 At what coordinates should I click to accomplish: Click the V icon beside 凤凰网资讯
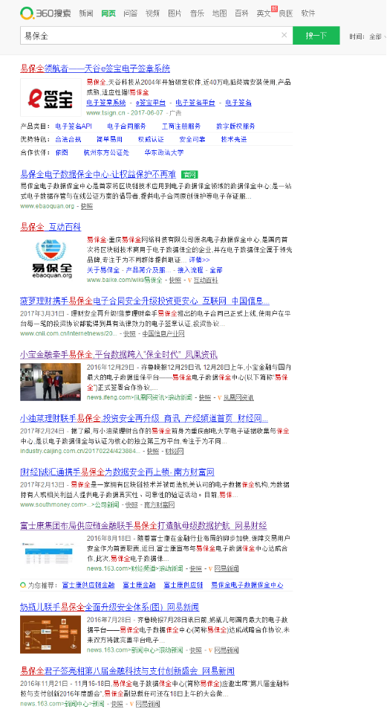tap(219, 398)
